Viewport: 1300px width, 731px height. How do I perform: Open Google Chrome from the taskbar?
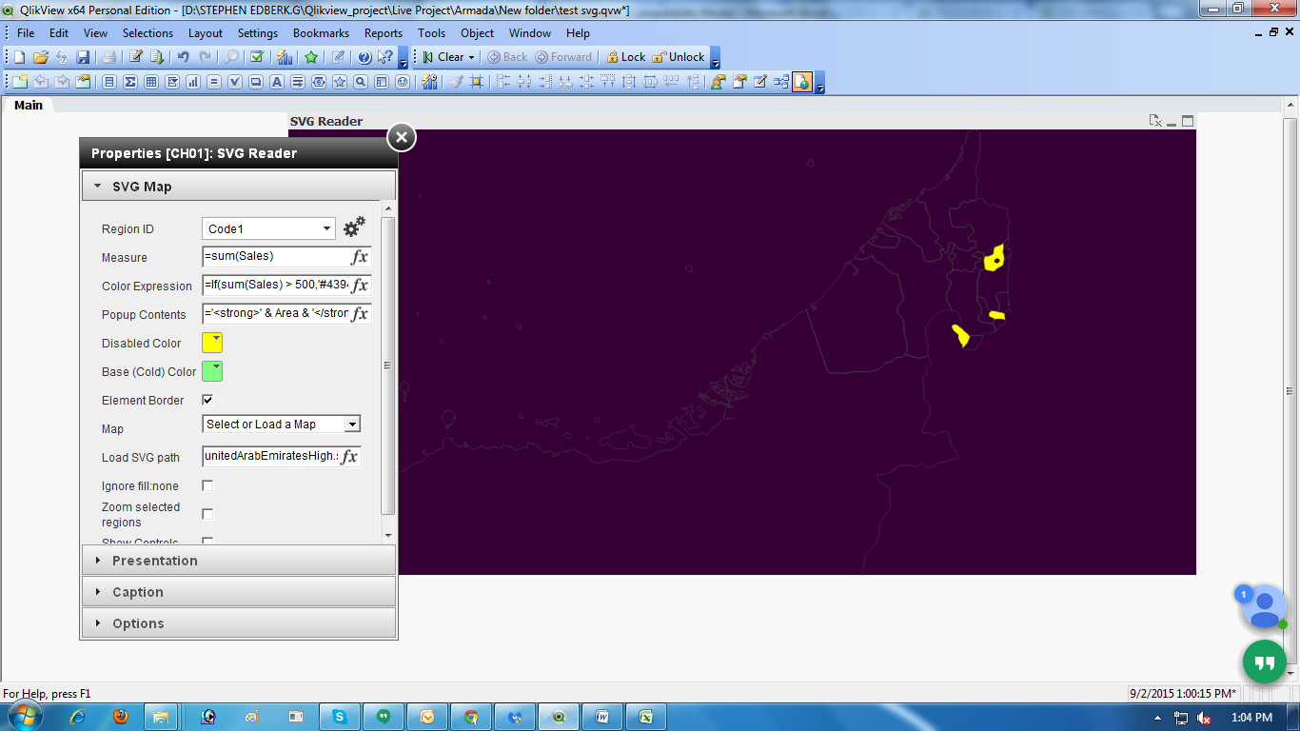[x=471, y=717]
